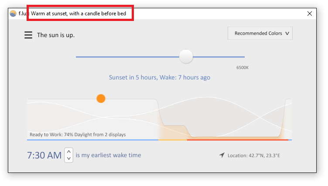The image size is (328, 186).
Task: Click the yellow sunset segment of timeline bar
Action: coord(173,140)
